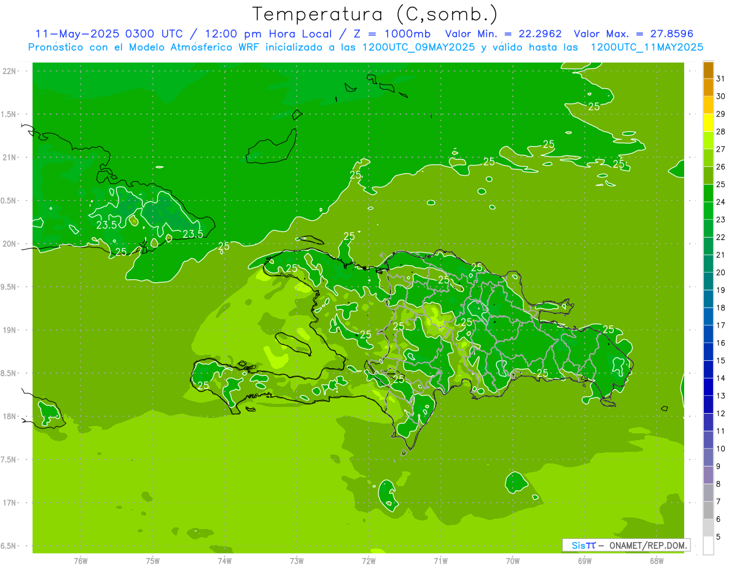The height and width of the screenshot is (569, 737).
Task: Pick the teal legend swatch between 19 and 20
Action: tap(708, 282)
